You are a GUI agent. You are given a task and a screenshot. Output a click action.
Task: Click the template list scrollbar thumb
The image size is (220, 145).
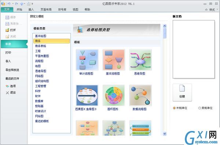(x=165, y=33)
